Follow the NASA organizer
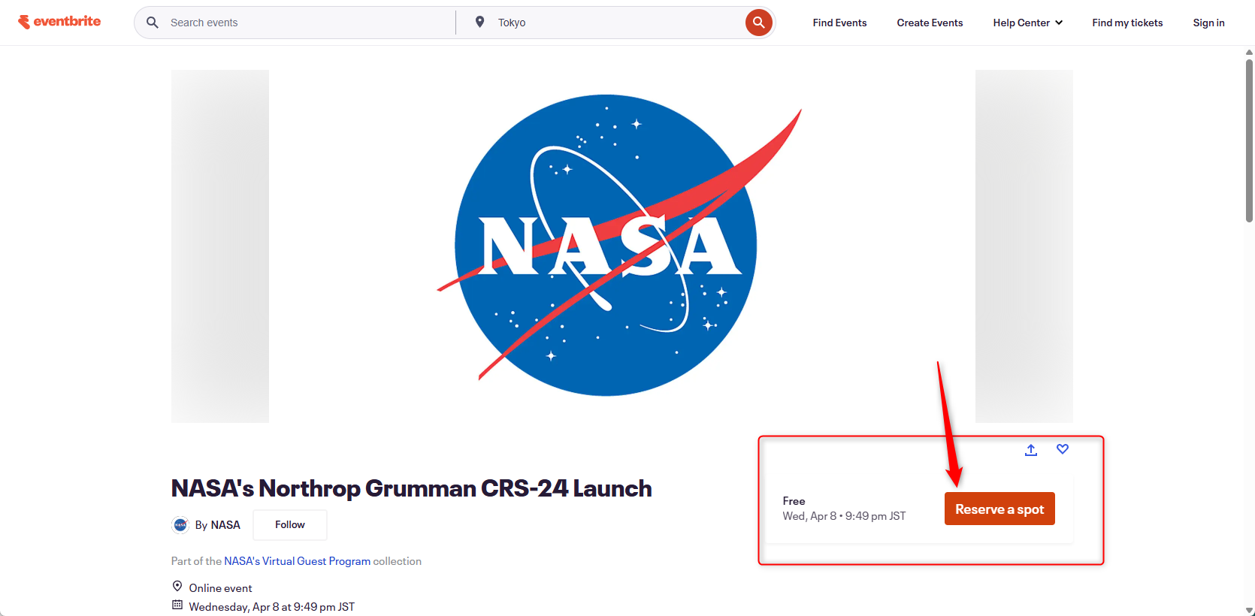The width and height of the screenshot is (1255, 616). coord(290,525)
